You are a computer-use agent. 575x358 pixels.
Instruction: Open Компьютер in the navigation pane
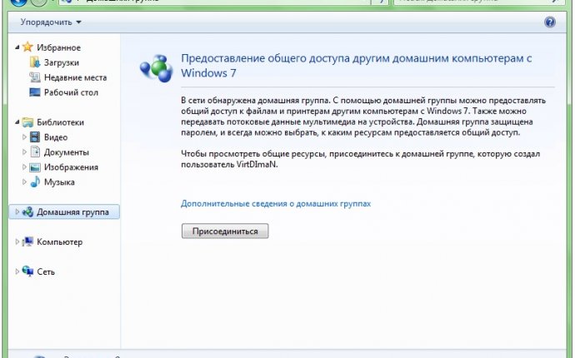click(59, 242)
